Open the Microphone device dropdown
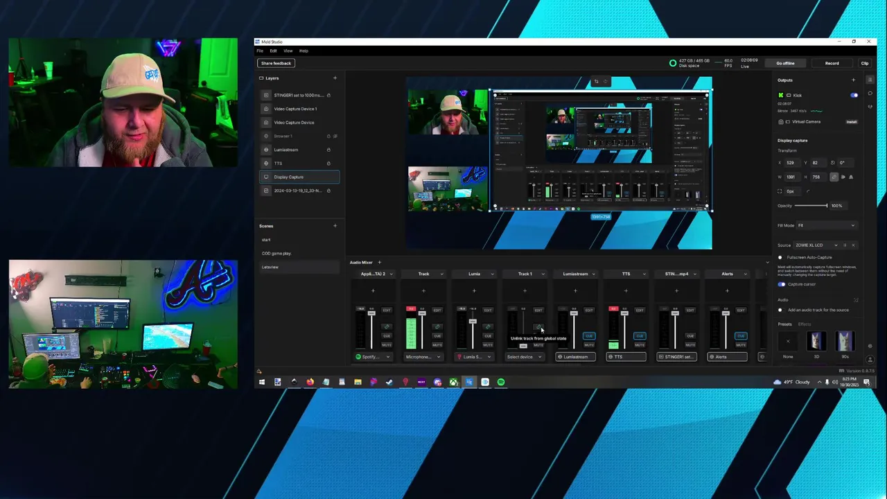The height and width of the screenshot is (499, 887). (423, 357)
